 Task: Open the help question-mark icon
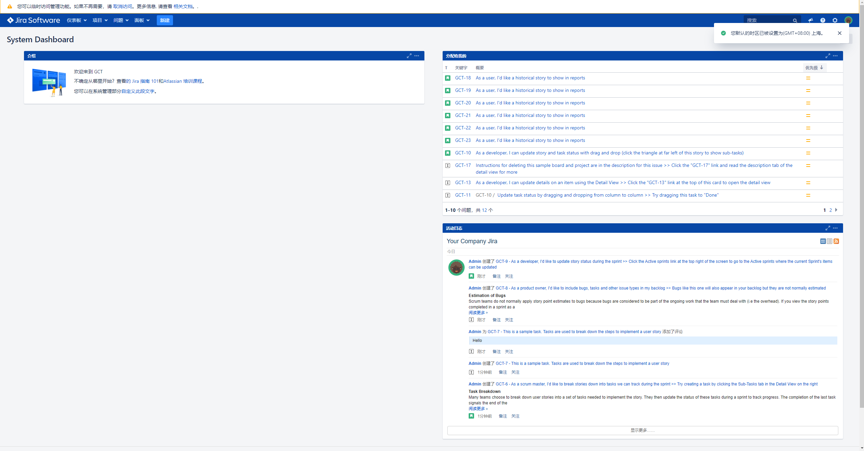823,20
